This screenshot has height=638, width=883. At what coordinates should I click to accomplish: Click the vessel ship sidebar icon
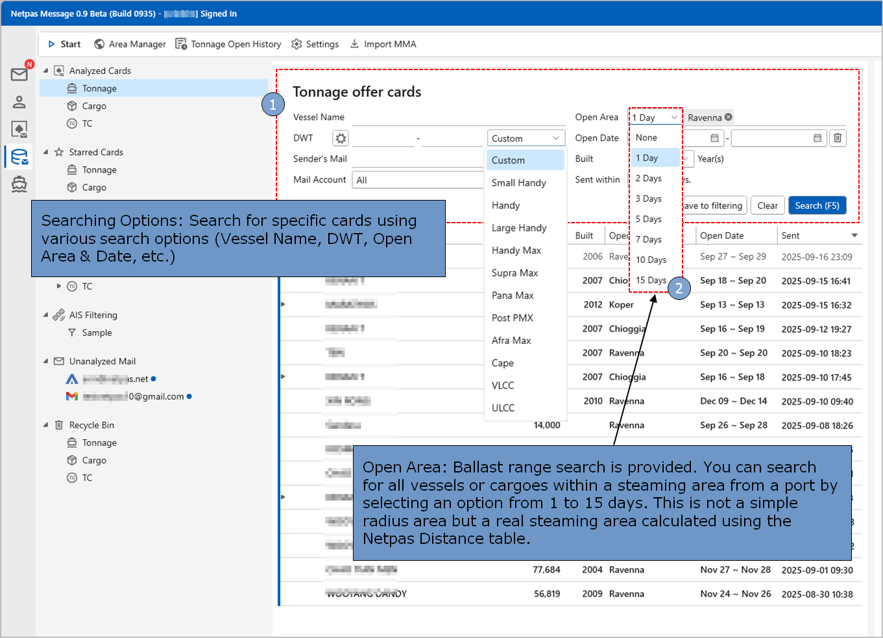tap(19, 184)
